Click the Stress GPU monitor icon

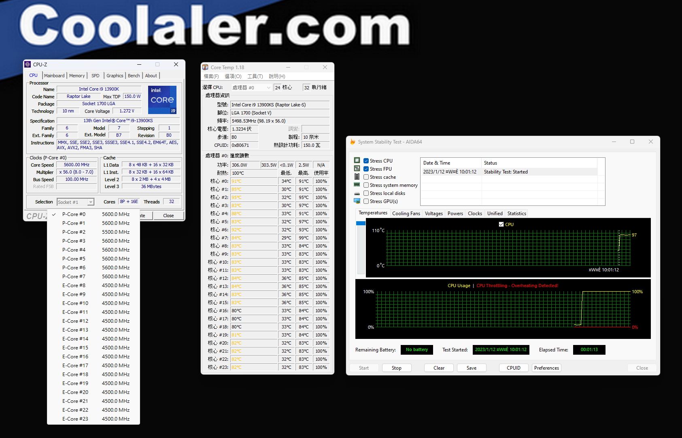pyautogui.click(x=357, y=201)
